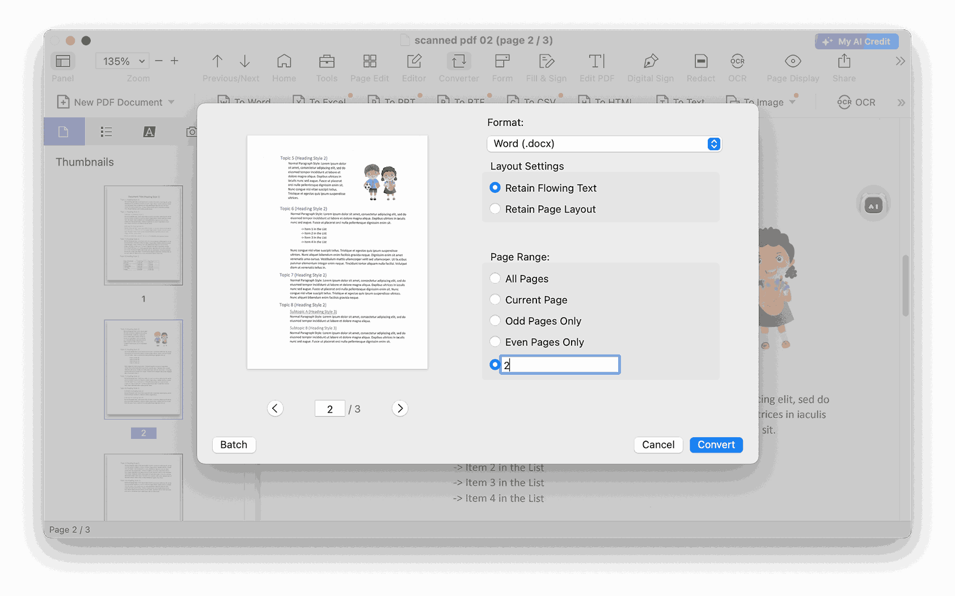The height and width of the screenshot is (596, 955).
Task: Open the 135% zoom dropdown
Action: pos(123,61)
